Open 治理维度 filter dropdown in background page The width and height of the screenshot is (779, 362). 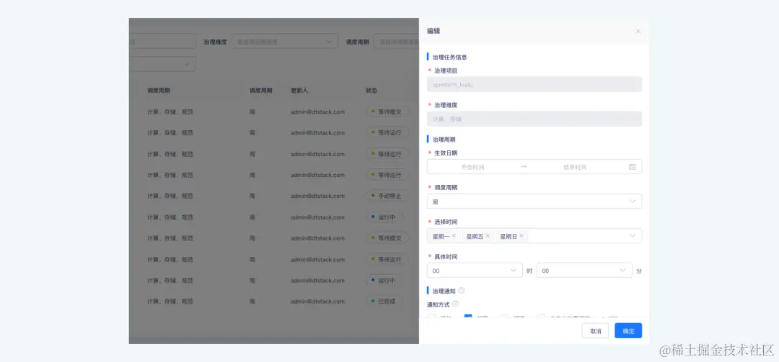pos(285,42)
